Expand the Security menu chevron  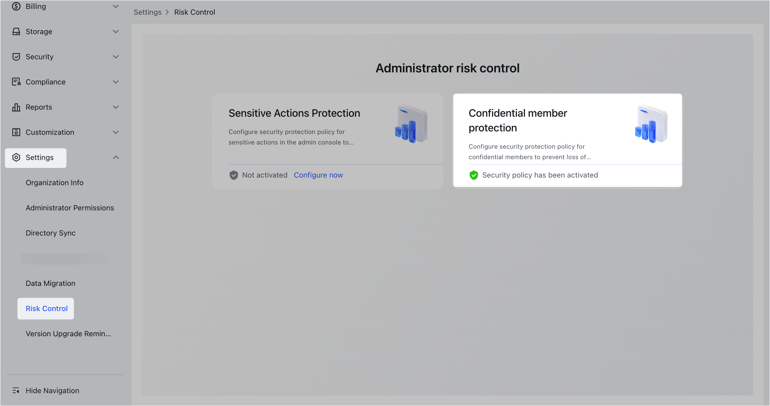(x=116, y=57)
